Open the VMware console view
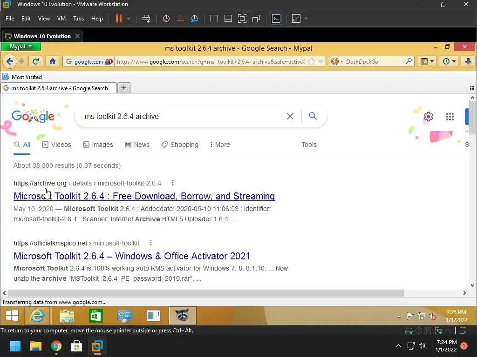Screen dimensions: 477x357 (276, 19)
